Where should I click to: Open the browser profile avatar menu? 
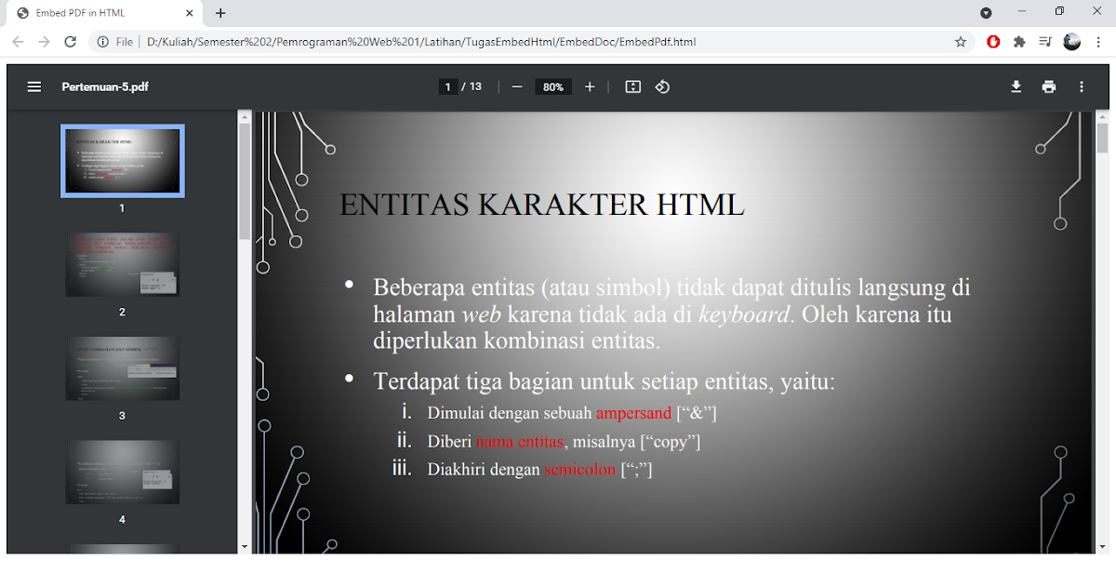click(x=1071, y=42)
